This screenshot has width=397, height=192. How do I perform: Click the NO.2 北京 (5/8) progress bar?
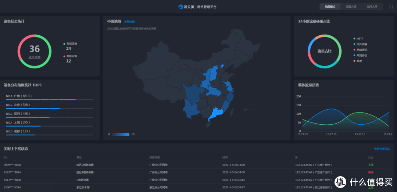pyautogui.click(x=49, y=109)
